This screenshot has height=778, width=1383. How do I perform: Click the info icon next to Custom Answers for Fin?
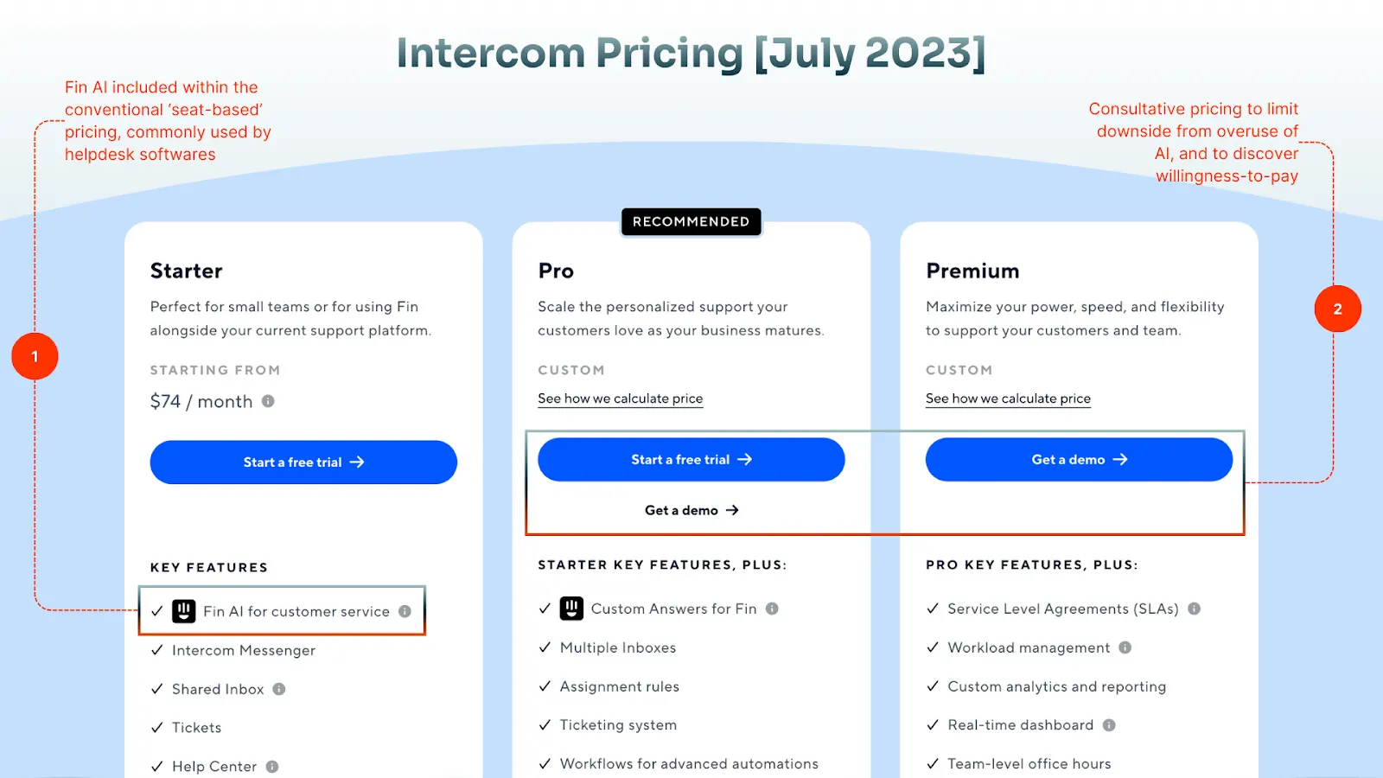pyautogui.click(x=773, y=608)
